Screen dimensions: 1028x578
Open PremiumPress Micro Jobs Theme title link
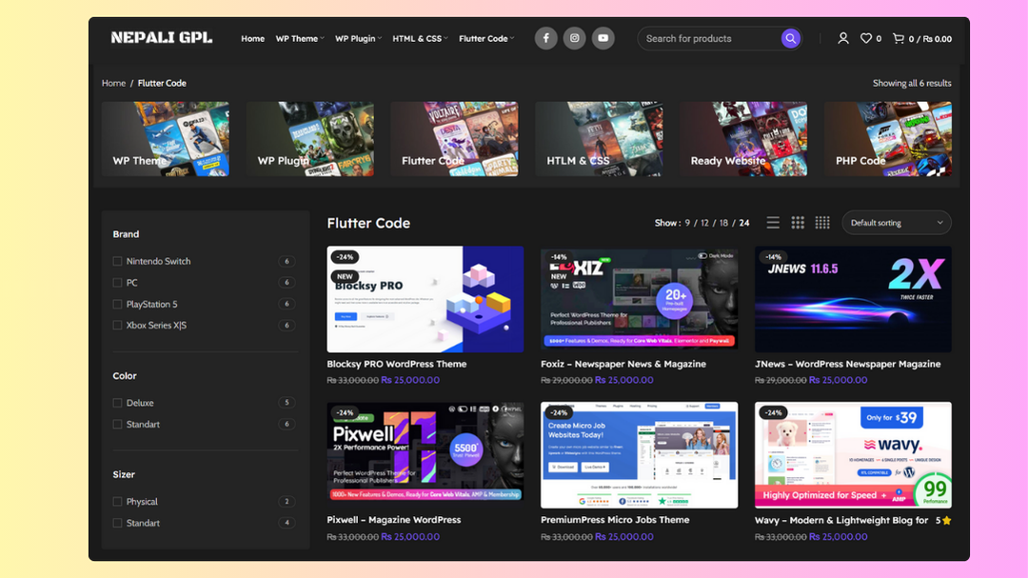pyautogui.click(x=615, y=520)
